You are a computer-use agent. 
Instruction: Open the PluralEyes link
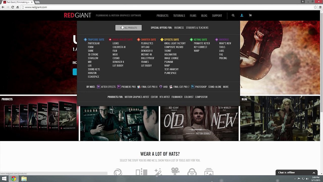[x=147, y=43]
